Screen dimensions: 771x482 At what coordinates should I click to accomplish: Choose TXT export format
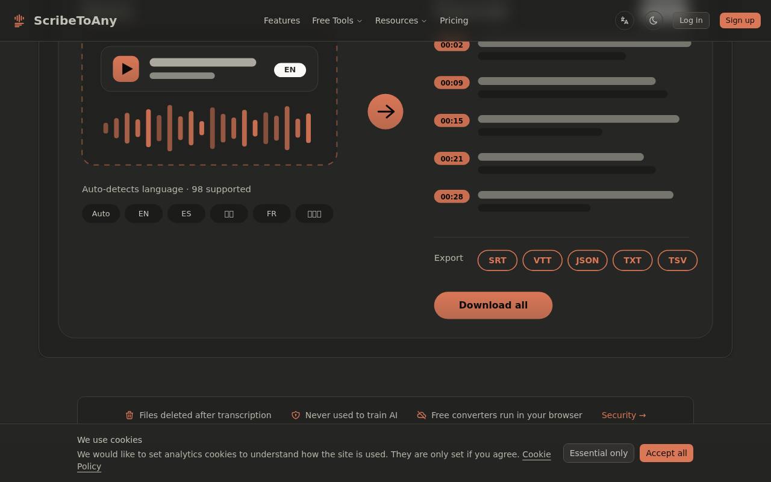(632, 260)
